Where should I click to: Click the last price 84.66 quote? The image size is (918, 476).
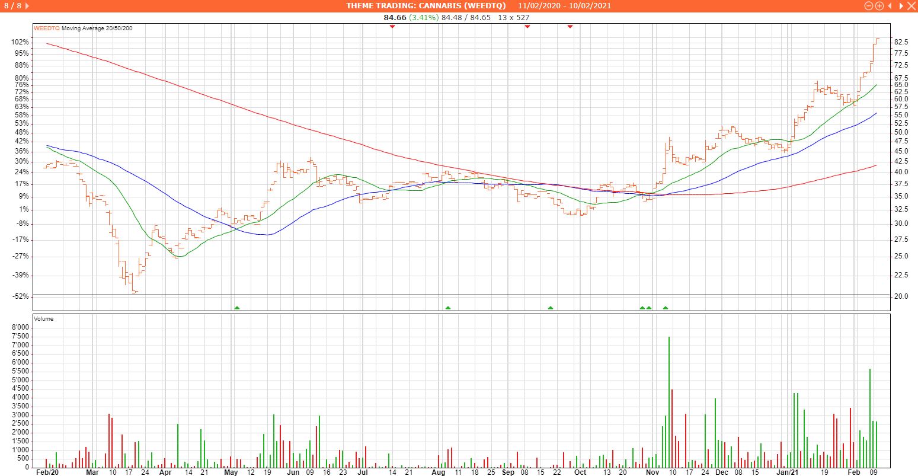point(395,17)
